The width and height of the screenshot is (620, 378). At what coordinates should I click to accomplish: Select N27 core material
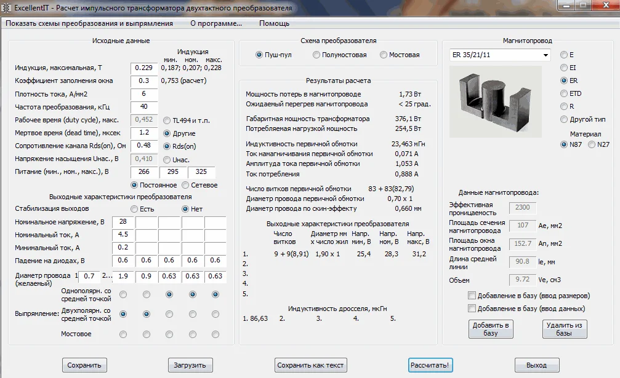(x=592, y=144)
